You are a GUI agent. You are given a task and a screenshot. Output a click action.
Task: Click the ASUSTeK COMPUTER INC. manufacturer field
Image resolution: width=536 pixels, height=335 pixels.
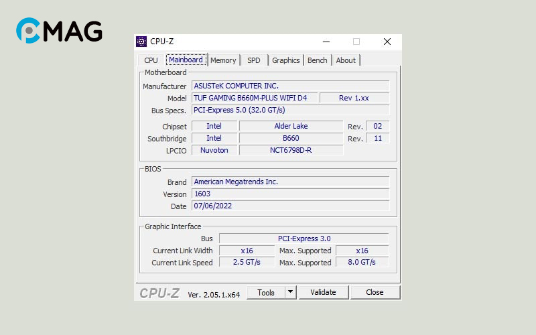290,86
